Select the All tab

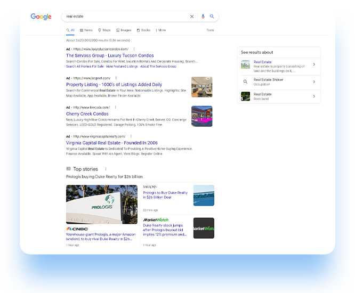70,30
